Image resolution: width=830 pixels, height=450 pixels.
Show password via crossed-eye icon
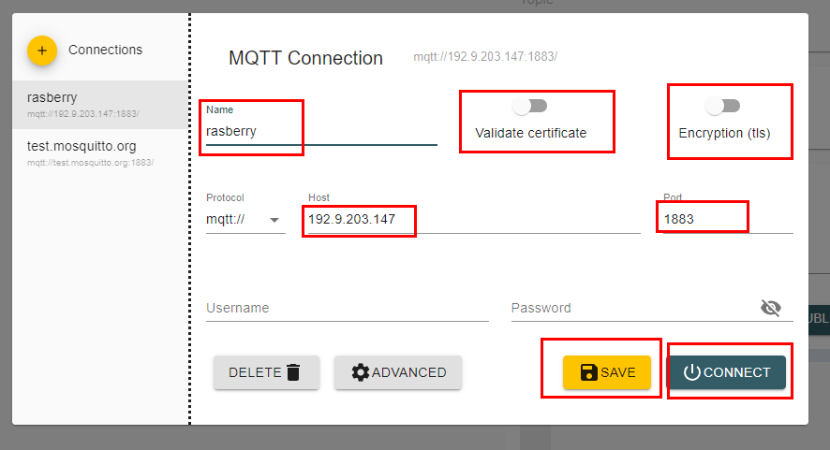point(771,308)
